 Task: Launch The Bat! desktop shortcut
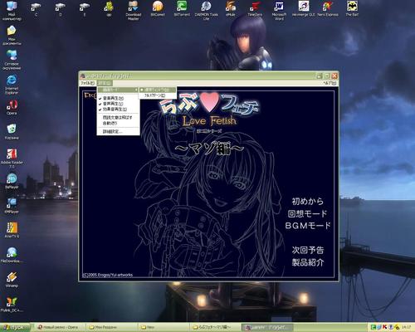352,9
